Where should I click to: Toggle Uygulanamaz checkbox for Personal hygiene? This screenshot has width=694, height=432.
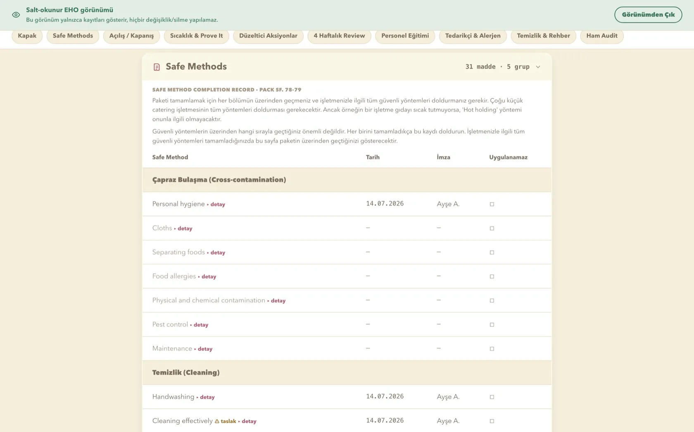(492, 204)
